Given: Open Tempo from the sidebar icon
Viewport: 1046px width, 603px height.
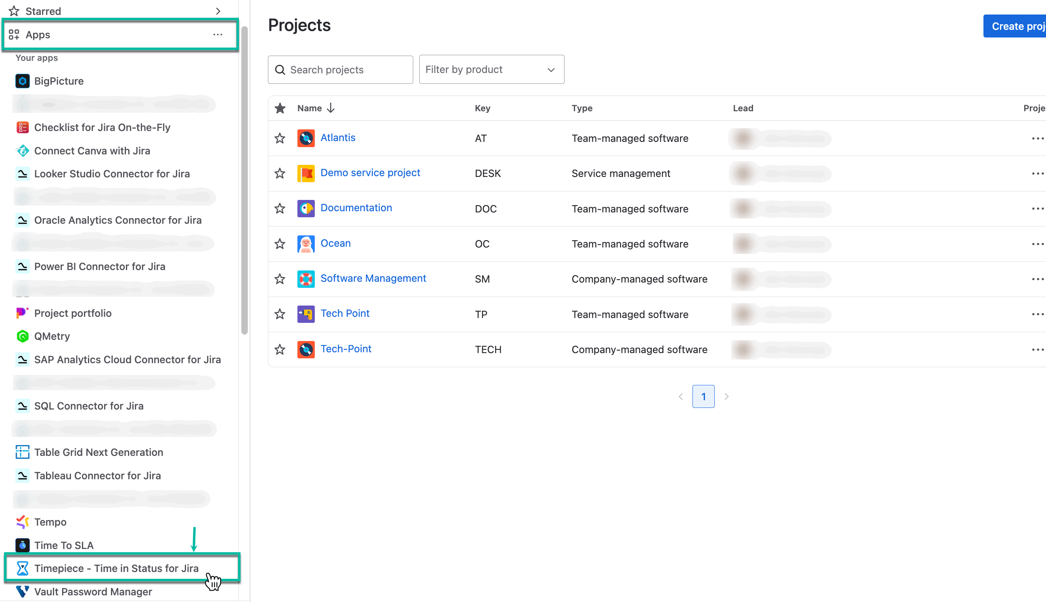Looking at the screenshot, I should tap(22, 522).
